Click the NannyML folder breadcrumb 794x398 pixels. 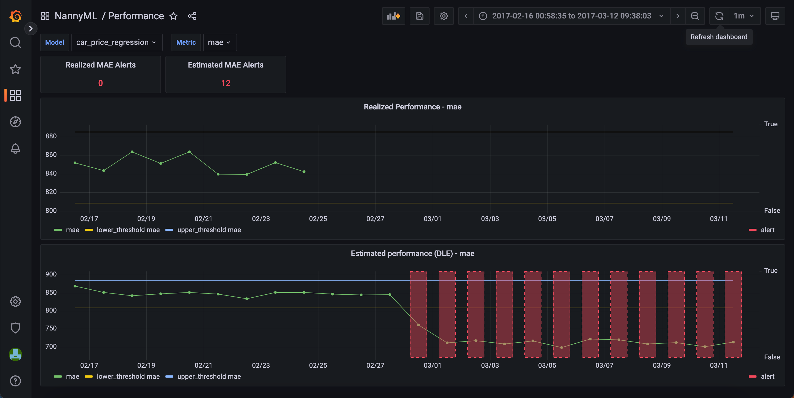[76, 16]
